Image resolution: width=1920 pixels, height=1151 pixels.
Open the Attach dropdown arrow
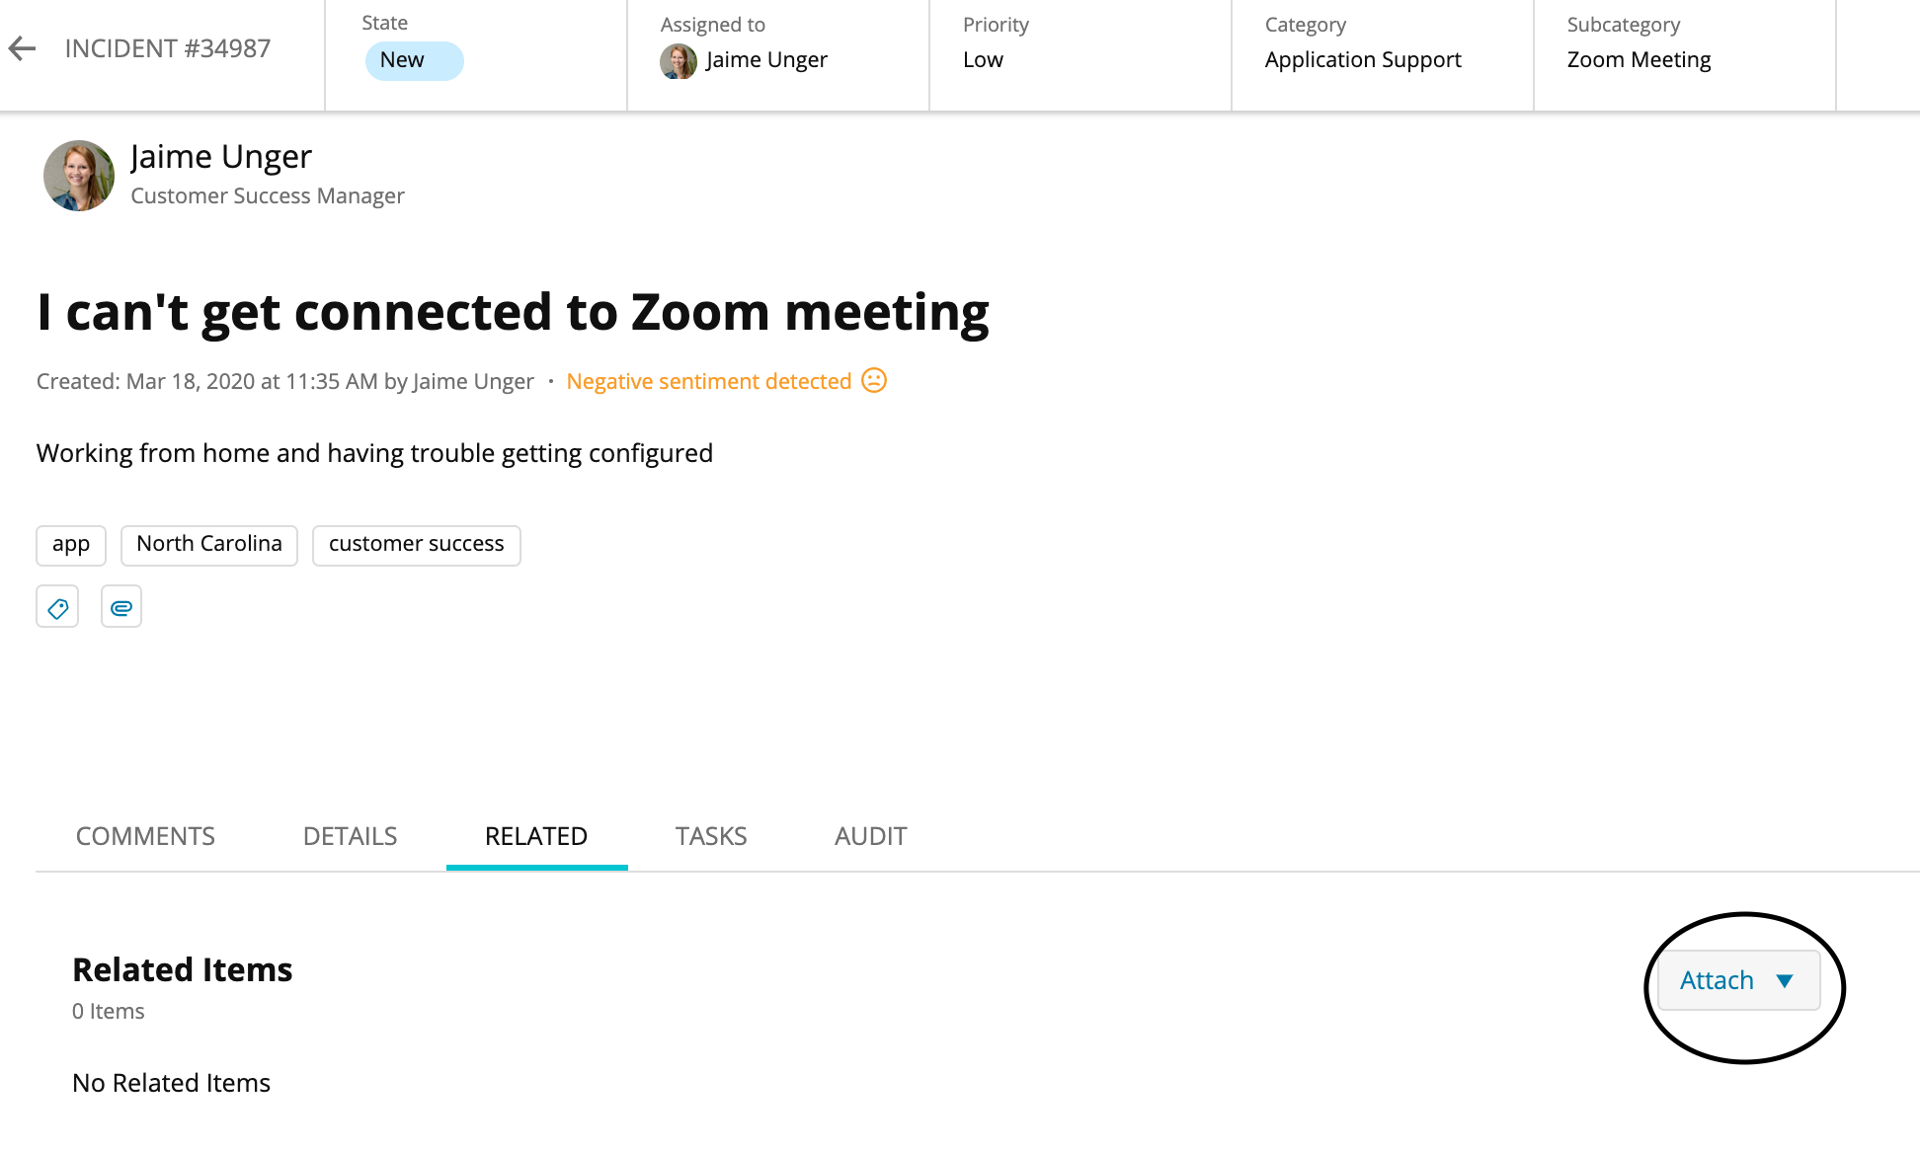[1785, 980]
